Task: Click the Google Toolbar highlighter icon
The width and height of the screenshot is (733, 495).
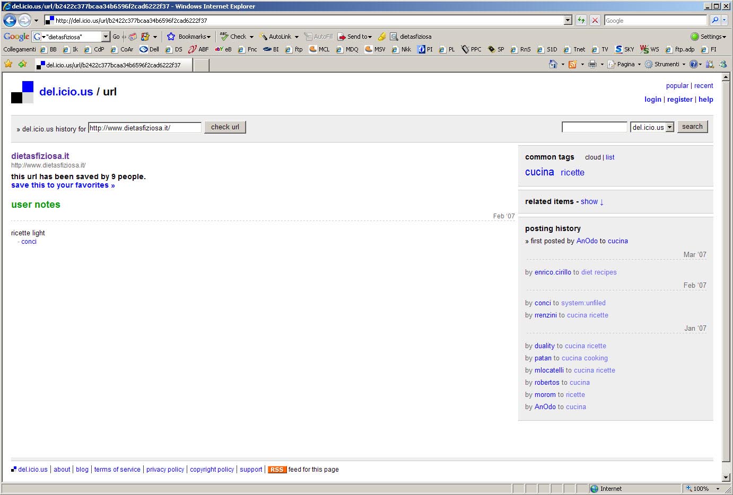Action: 382,37
